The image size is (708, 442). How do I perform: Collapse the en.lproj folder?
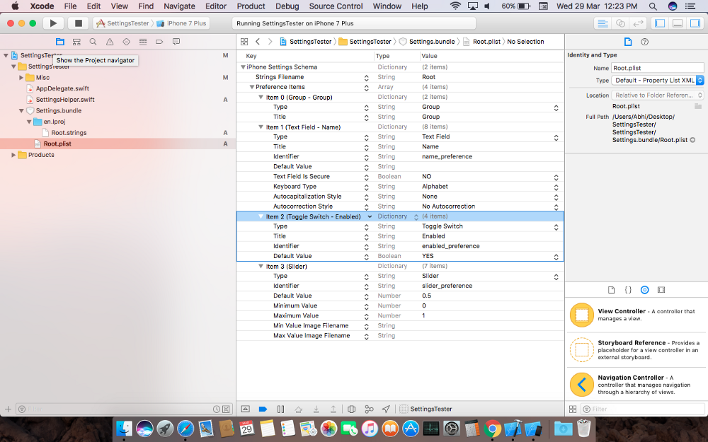[29, 122]
